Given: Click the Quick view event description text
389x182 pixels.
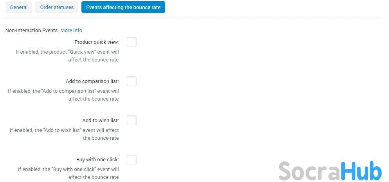Looking at the screenshot, I should click(67, 56).
